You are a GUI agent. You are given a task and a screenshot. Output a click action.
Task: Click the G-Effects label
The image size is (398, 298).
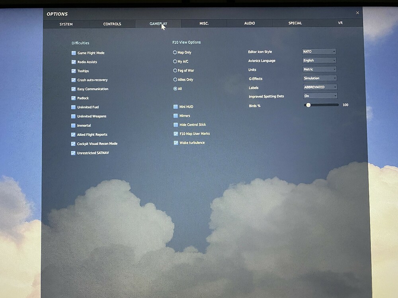click(x=256, y=79)
